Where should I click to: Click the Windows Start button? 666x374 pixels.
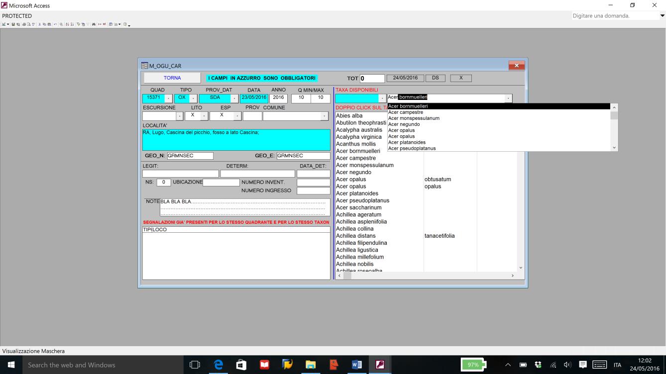click(x=11, y=365)
